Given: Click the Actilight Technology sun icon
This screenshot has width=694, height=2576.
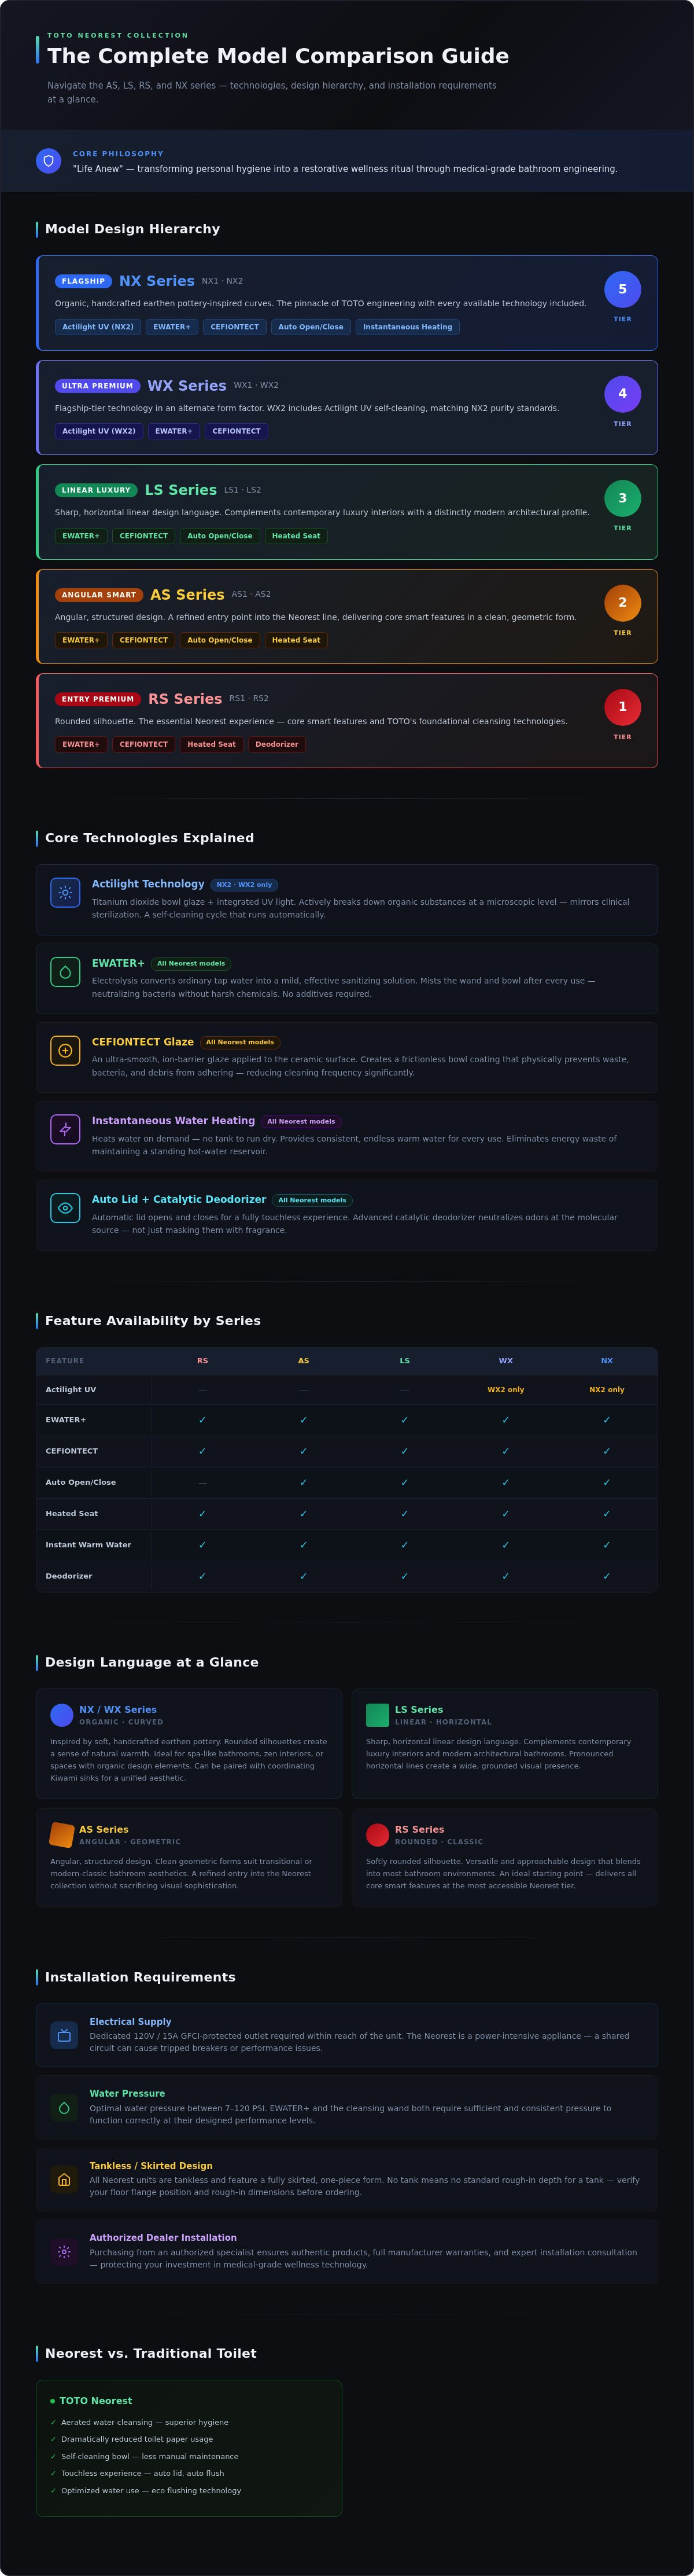Looking at the screenshot, I should 65,893.
